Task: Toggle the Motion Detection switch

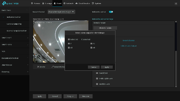Action: point(111,12)
